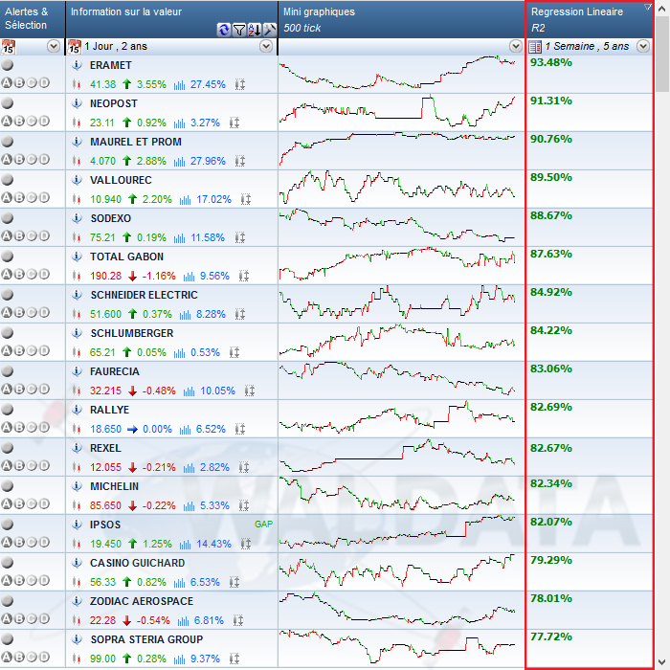
Task: Toggle the grey alert dot for SCHNEIDER ELECTRIC
Action: (8, 295)
